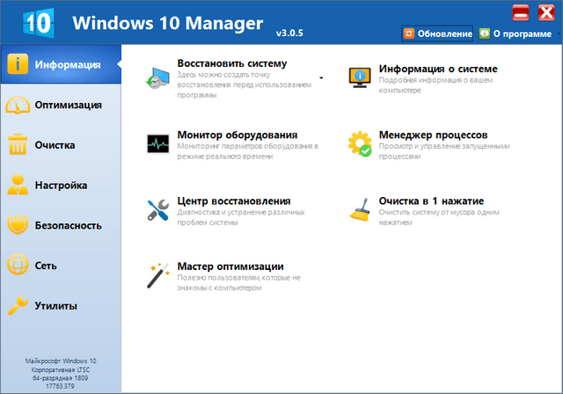Click description 'Диагностика и устранение различных проблем'

click(x=241, y=217)
